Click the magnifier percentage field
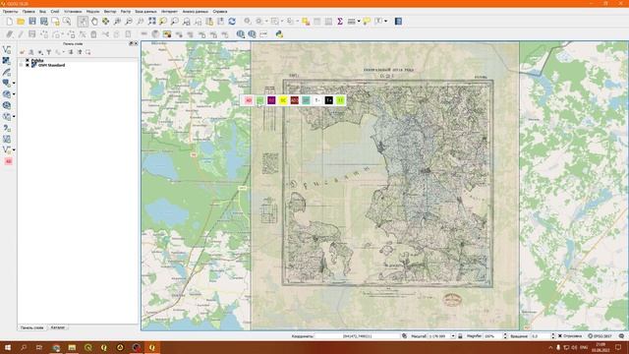 (x=492, y=336)
